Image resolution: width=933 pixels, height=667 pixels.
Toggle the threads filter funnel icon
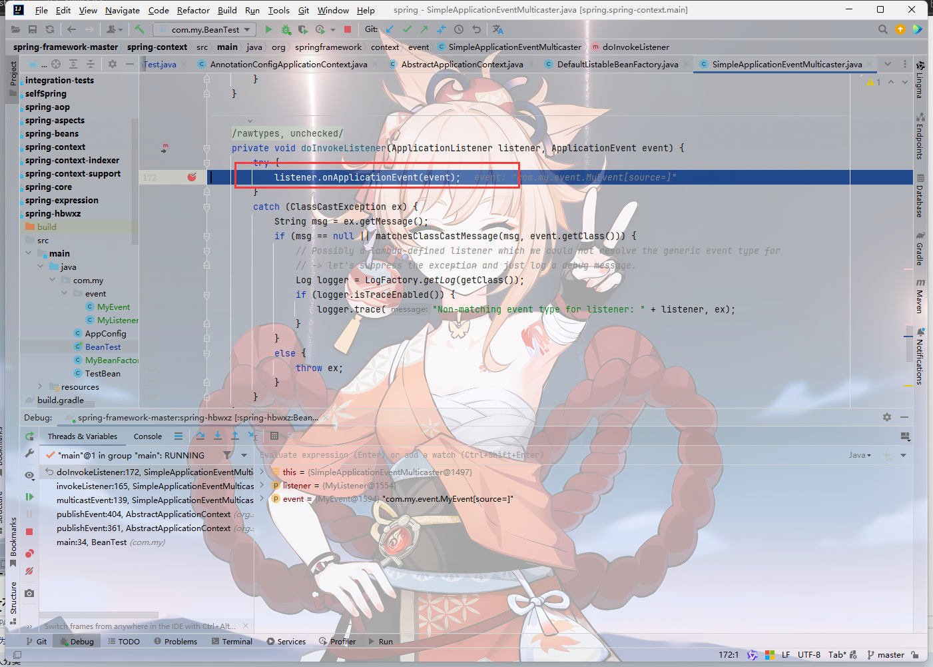click(x=228, y=455)
